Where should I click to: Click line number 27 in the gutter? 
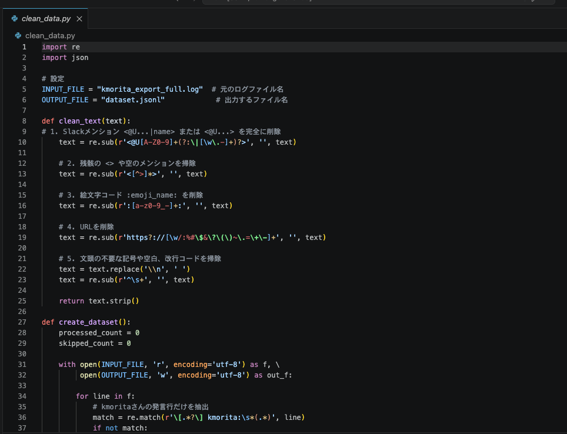pos(22,322)
